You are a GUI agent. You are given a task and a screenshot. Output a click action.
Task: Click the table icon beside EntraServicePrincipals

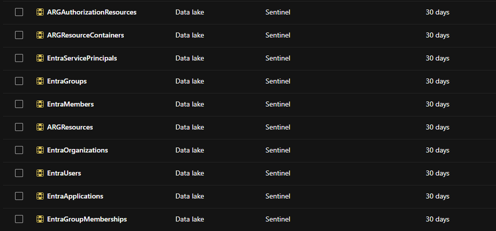(x=40, y=58)
